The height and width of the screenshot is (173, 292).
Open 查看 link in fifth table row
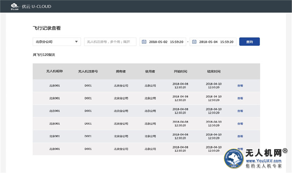pos(240,136)
